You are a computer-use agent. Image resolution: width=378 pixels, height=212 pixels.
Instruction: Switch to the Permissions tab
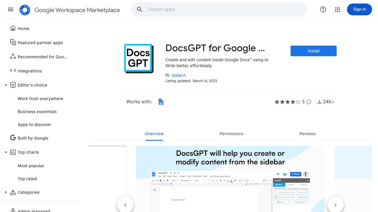[232, 134]
